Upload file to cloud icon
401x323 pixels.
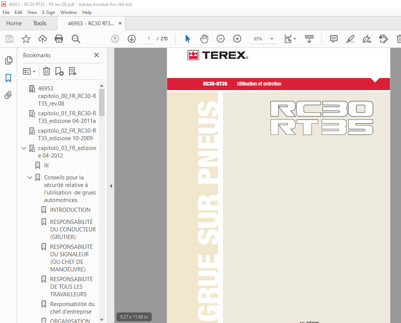[43, 39]
